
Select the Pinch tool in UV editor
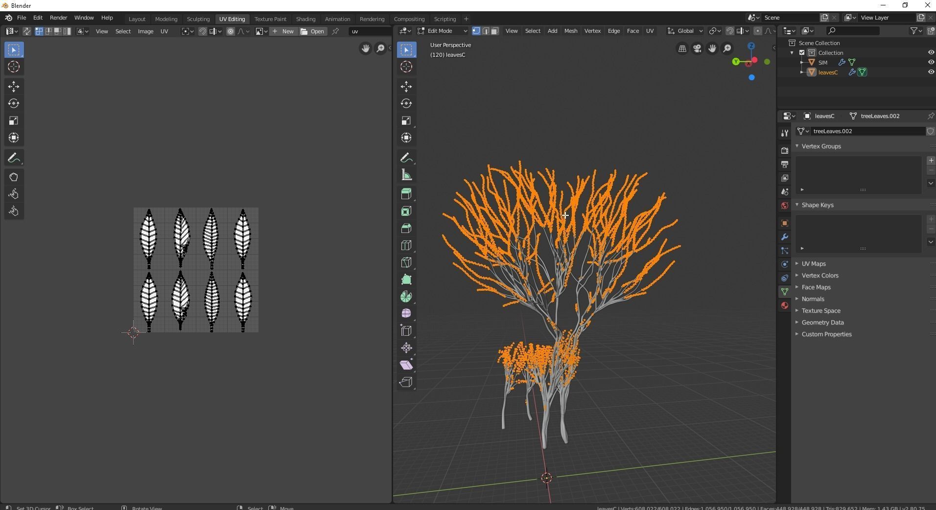click(14, 211)
